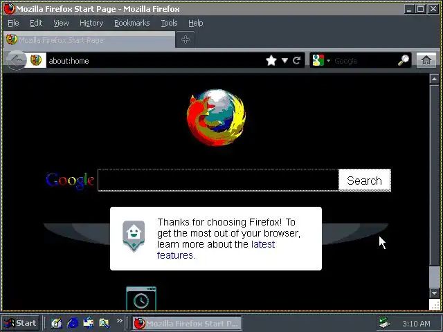The width and height of the screenshot is (443, 332).
Task: Expand the address bar history dropdown
Action: (x=284, y=60)
